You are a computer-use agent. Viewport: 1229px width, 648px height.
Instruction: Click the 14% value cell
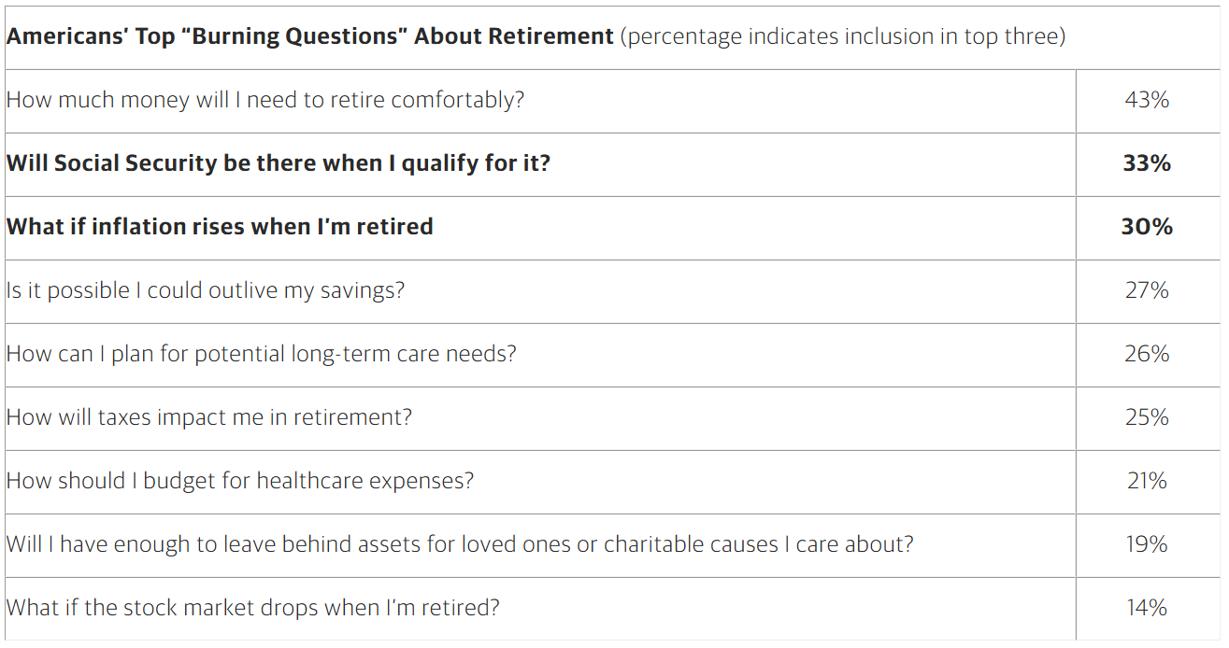[x=1147, y=608]
